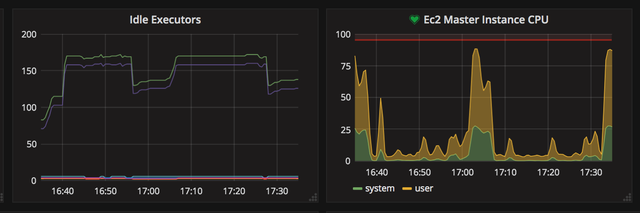Viewport: 640px width, 213px height.
Task: Click the red alert threshold line
Action: pyautogui.click(x=484, y=40)
